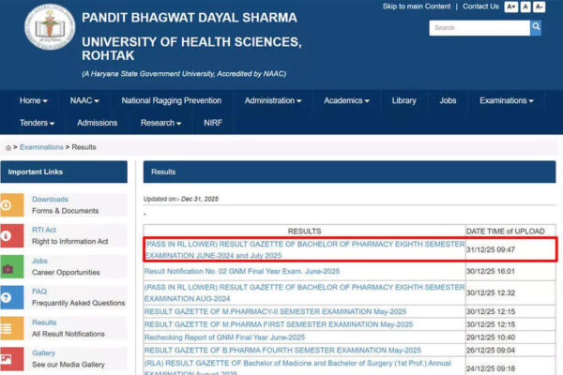Screen dimensions: 563x375
Task: Open the Downloads sidebar link
Action: click(50, 200)
